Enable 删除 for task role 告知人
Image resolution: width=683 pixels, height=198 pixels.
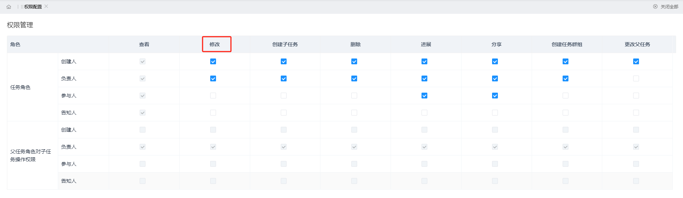pyautogui.click(x=354, y=113)
